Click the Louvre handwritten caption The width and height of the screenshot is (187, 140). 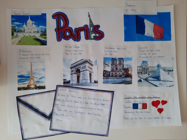pos(154,51)
